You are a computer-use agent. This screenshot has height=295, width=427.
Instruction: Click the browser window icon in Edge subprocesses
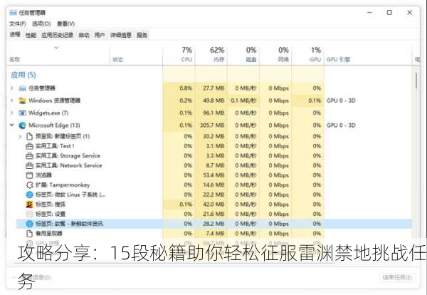(29, 175)
